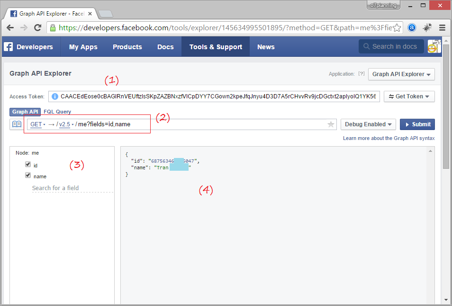Favorite the query with the star icon
Viewport: 452px width, 306px height.
coord(331,124)
